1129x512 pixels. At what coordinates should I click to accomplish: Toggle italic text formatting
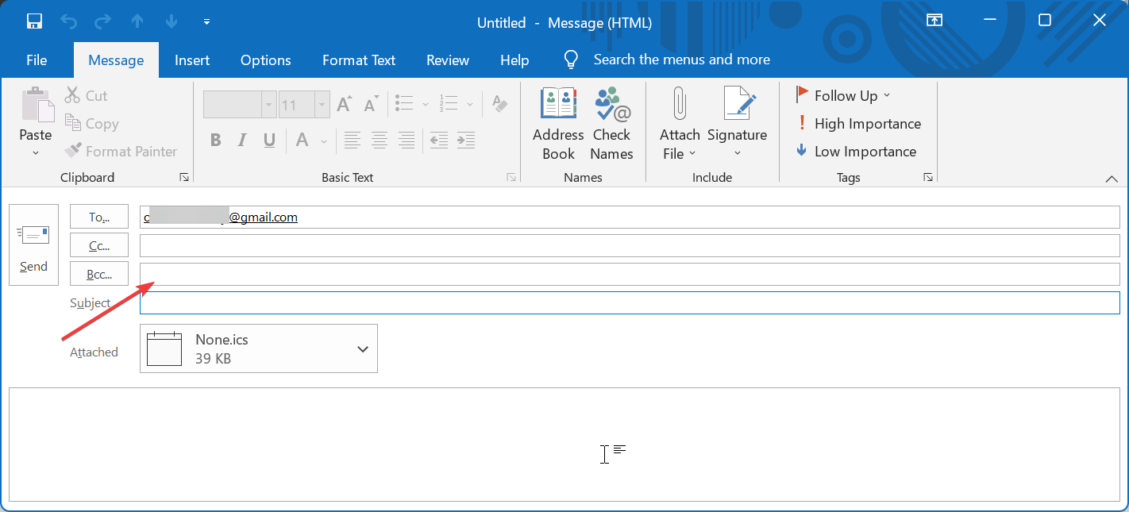coord(242,140)
